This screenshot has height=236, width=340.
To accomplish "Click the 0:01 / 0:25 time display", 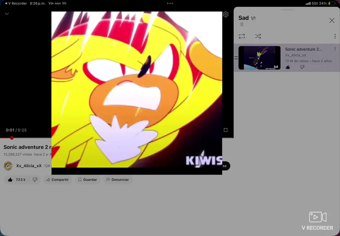I will tap(16, 130).
